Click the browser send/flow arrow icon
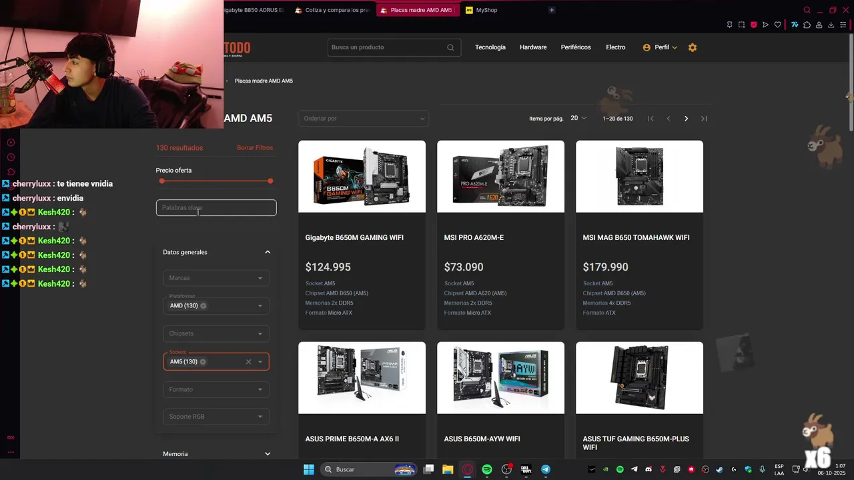The width and height of the screenshot is (854, 480). pos(765,25)
